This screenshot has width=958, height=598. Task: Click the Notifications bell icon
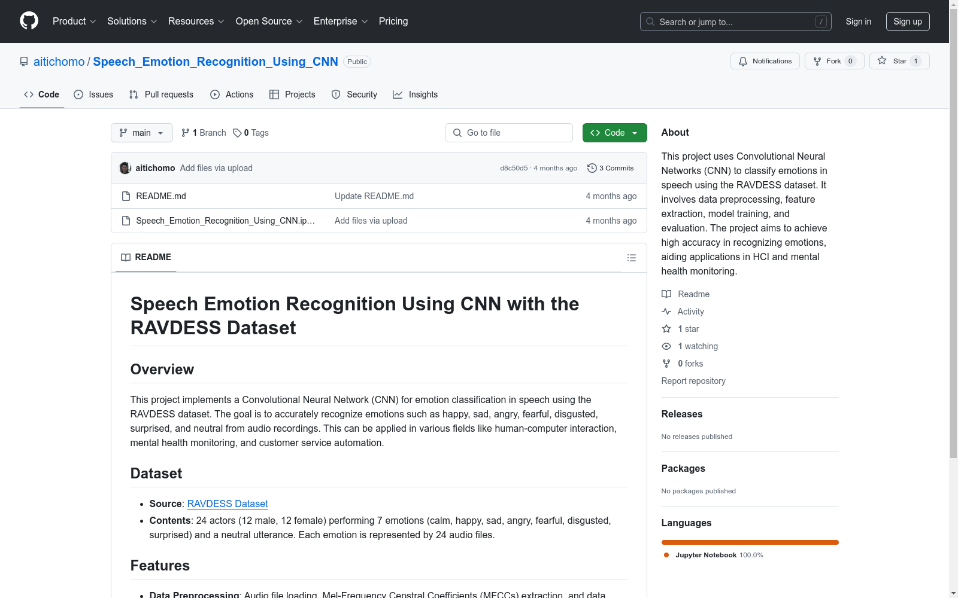(743, 61)
